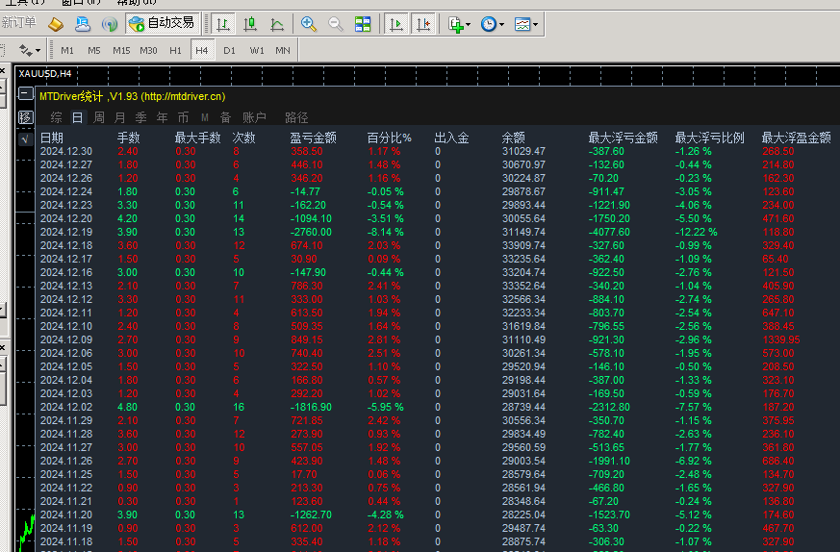Open the 账户 account tab

click(254, 117)
